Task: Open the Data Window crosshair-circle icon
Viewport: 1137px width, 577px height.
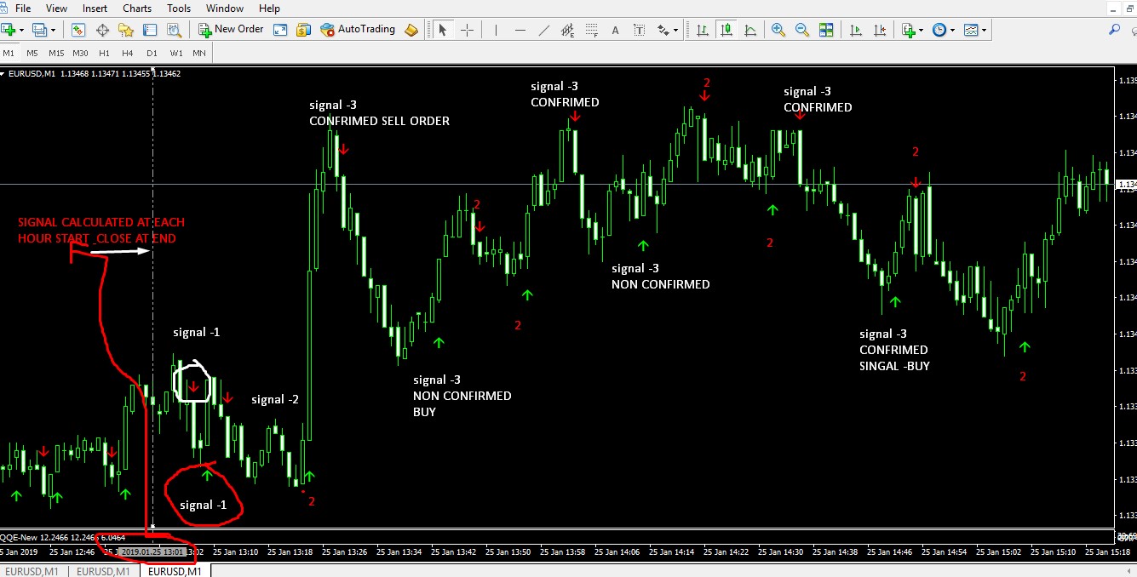Action: click(102, 29)
